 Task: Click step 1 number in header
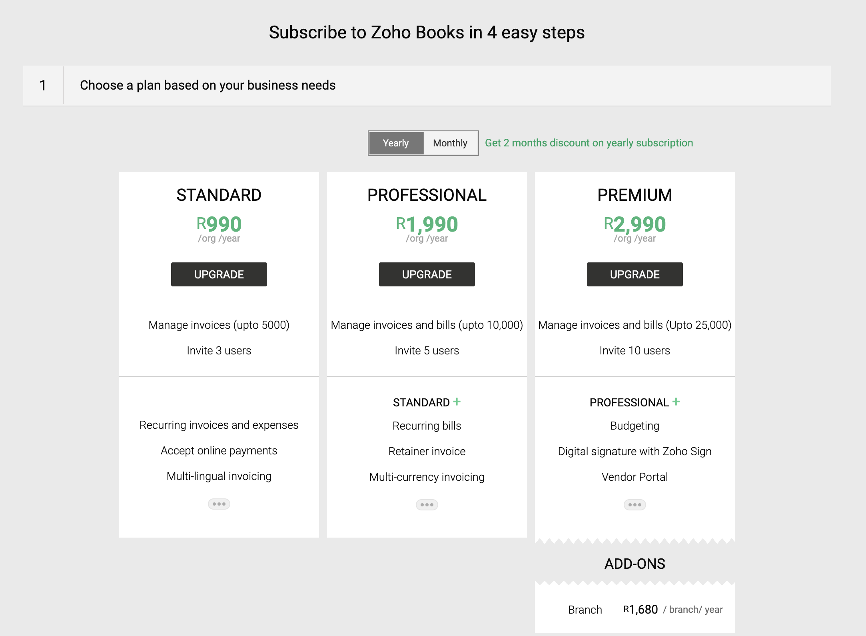point(43,86)
